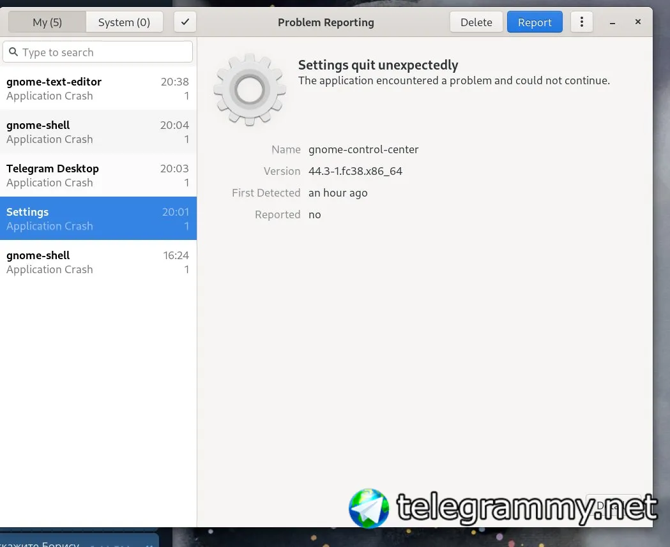The width and height of the screenshot is (670, 547).
Task: Close the Problem Reporting window
Action: pyautogui.click(x=638, y=22)
